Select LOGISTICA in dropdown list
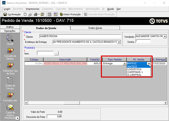The width and height of the screenshot is (169, 121). coord(139,69)
